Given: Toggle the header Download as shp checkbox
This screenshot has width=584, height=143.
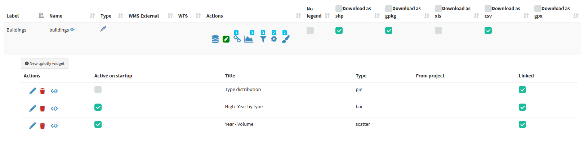Looking at the screenshot, I should (339, 8).
